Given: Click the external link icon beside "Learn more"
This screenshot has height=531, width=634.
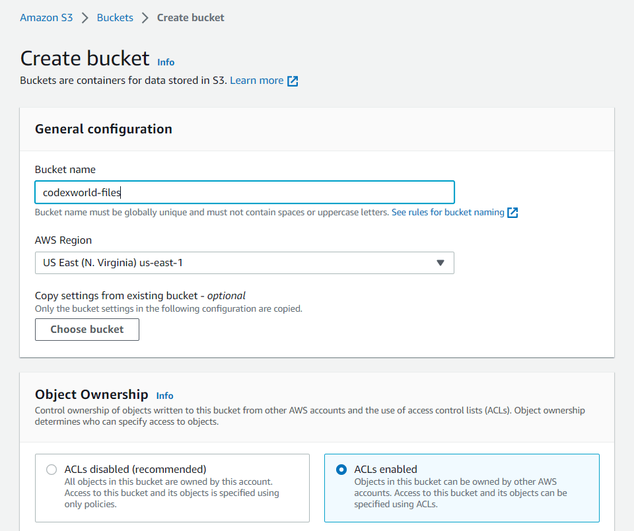Looking at the screenshot, I should [x=293, y=80].
